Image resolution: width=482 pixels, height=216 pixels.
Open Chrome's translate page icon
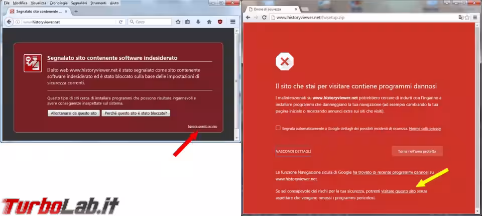(461, 18)
